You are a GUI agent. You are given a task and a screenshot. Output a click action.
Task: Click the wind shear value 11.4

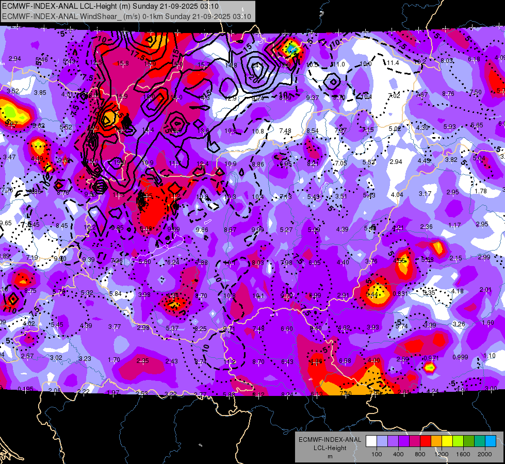tap(393, 63)
